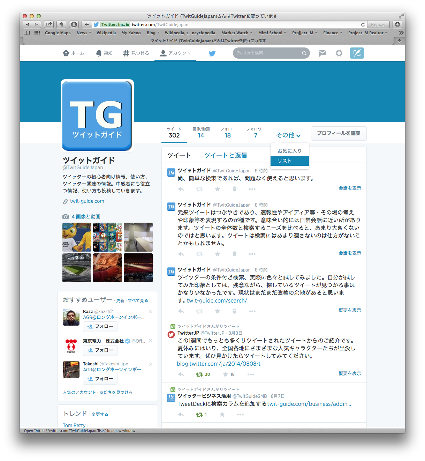Click the Reader button
425x461 pixels.
click(x=378, y=24)
